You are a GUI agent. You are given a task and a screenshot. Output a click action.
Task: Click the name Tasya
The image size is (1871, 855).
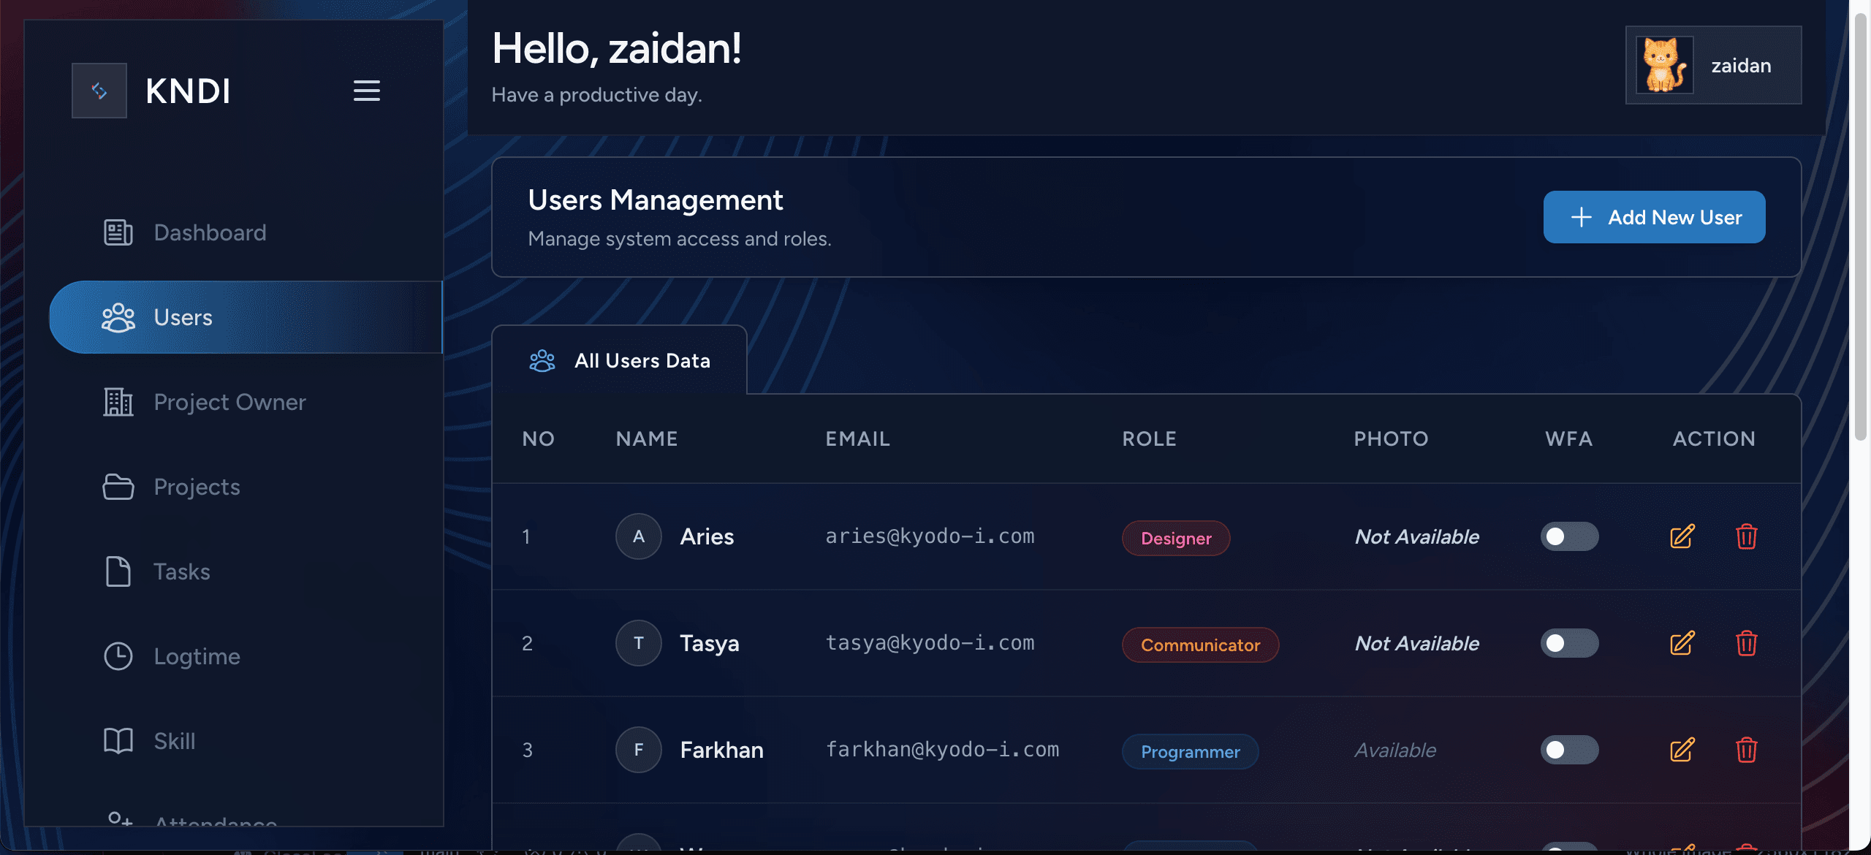click(x=709, y=643)
